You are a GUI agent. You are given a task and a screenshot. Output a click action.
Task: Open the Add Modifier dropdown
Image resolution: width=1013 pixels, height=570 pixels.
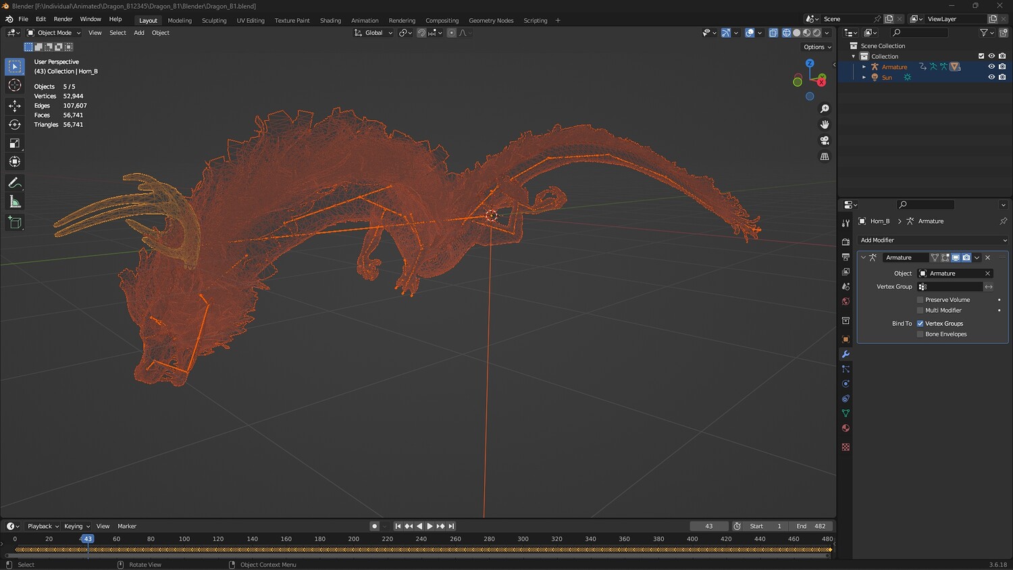pyautogui.click(x=933, y=240)
